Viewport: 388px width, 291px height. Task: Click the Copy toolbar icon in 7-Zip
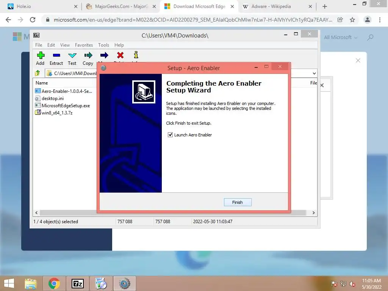(x=88, y=55)
